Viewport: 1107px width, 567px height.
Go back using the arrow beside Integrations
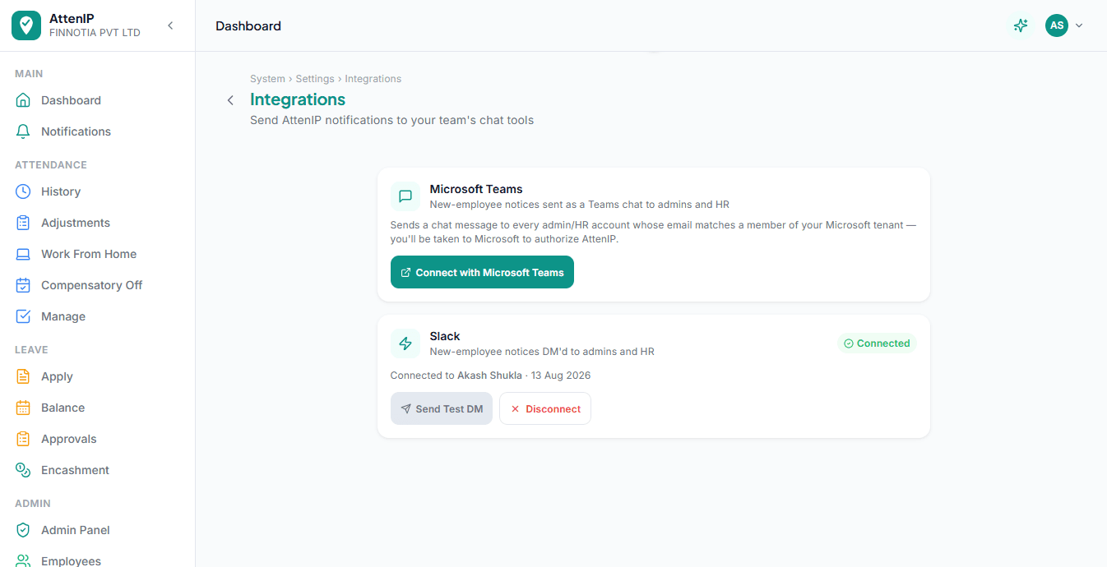pyautogui.click(x=230, y=100)
